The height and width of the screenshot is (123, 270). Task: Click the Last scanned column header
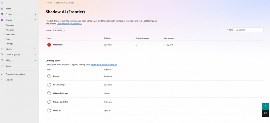coord(169,38)
